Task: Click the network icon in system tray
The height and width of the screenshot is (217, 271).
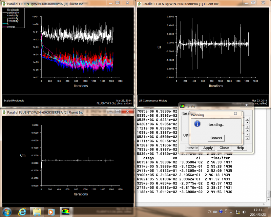Action: [x=238, y=212]
